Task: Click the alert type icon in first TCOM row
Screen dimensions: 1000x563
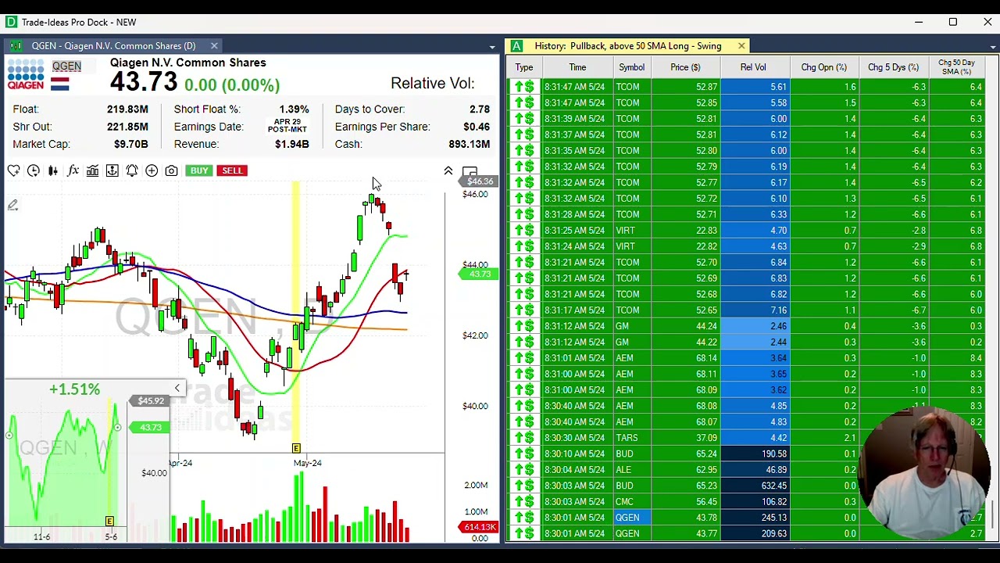Action: coord(524,87)
